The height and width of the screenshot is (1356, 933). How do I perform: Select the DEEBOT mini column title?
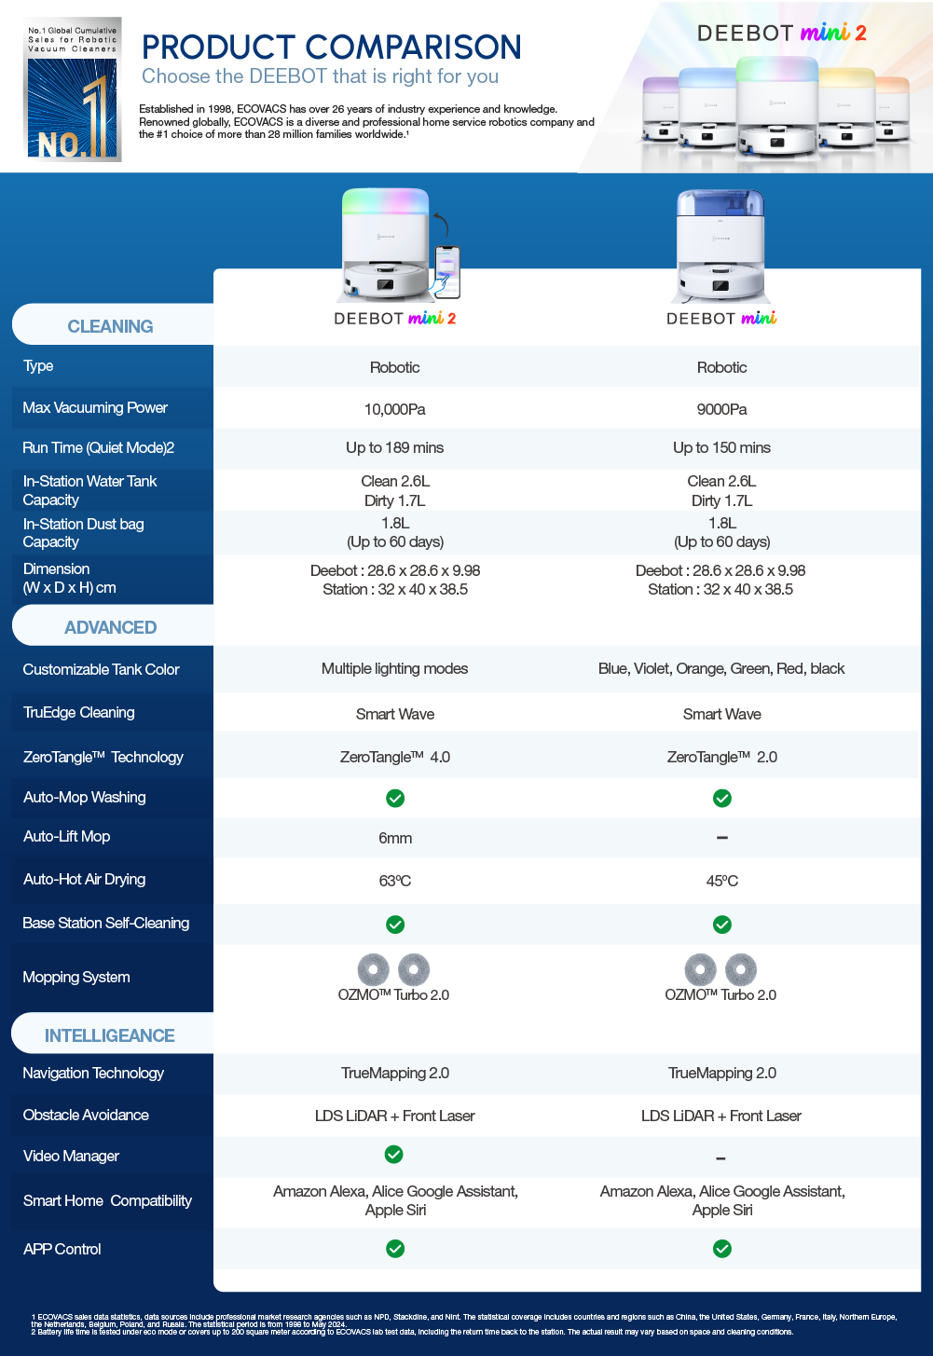[721, 319]
